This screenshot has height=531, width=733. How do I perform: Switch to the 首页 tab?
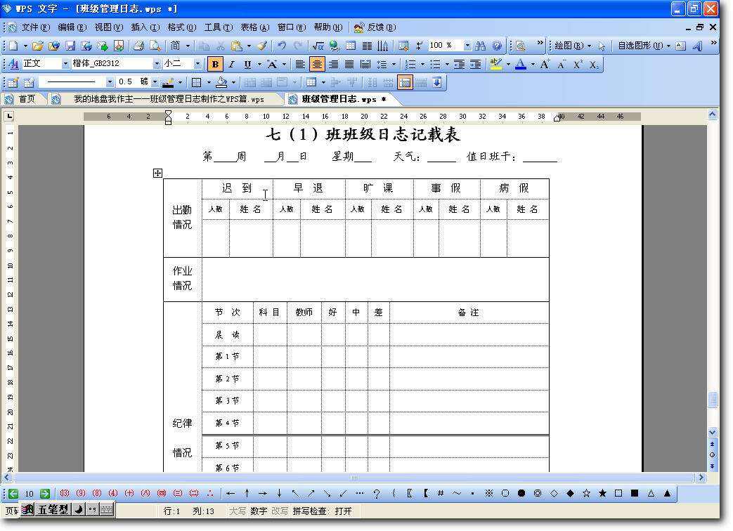[x=20, y=99]
